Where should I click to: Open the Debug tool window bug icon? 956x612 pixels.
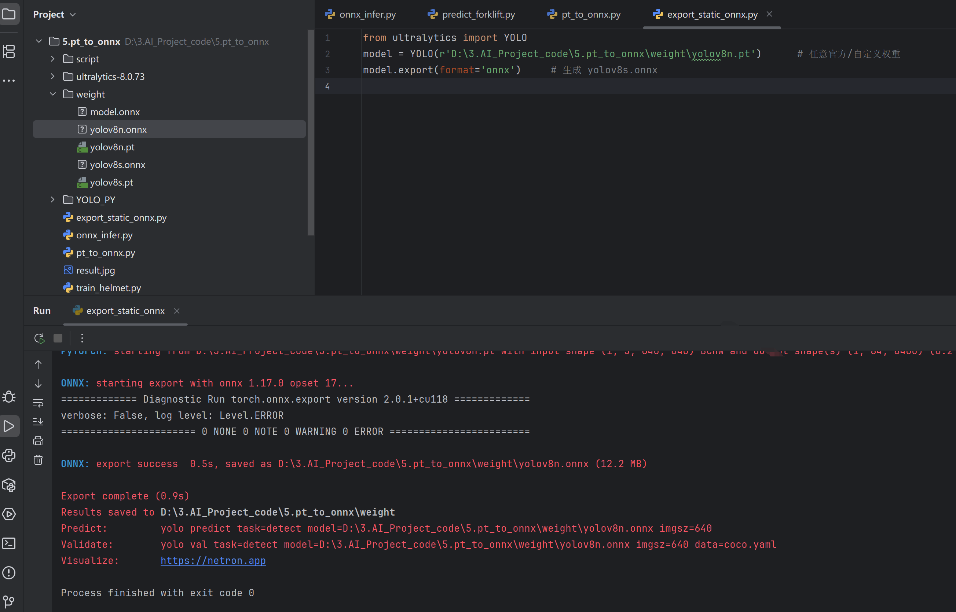pos(9,397)
